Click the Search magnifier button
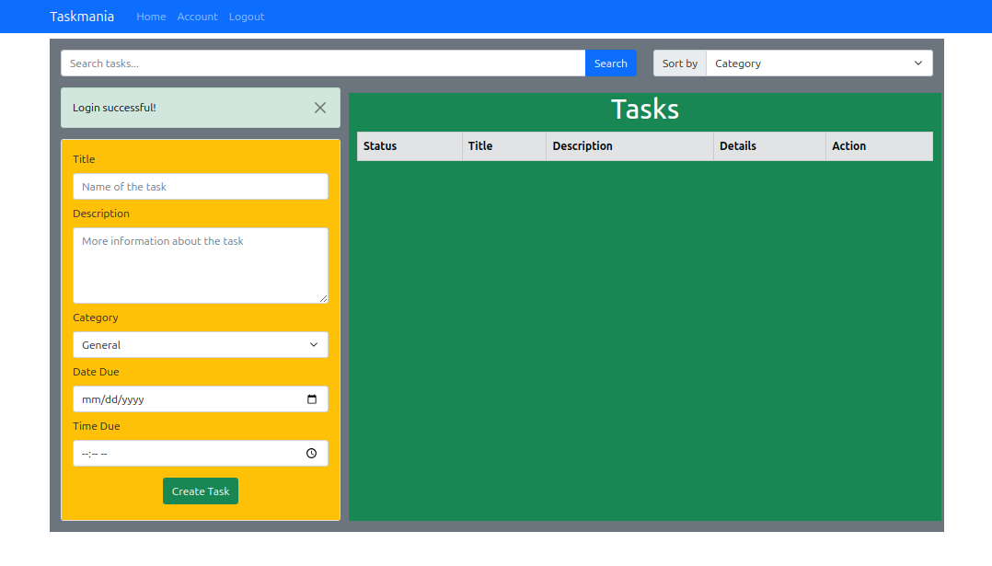 click(610, 63)
